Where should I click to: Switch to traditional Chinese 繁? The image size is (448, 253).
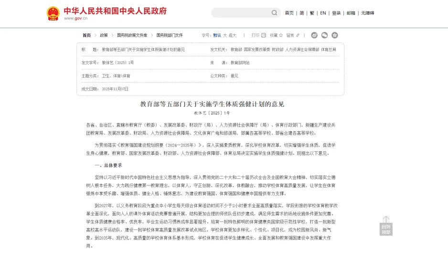pos(312,13)
